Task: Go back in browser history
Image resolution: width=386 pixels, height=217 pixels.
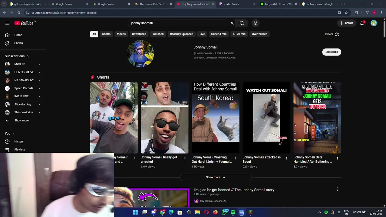Action: [4, 13]
